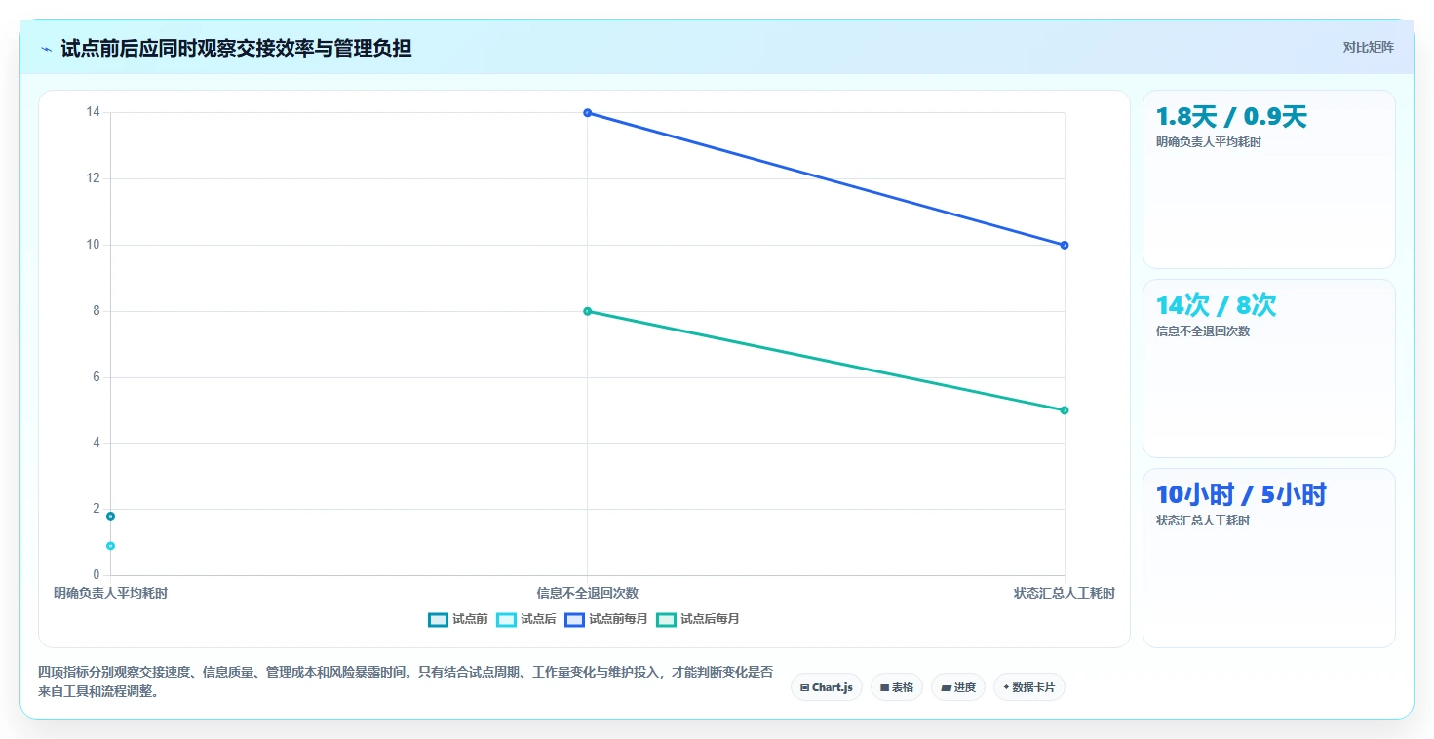
Task: Click the 对比矩阵 label in header
Action: [1368, 48]
